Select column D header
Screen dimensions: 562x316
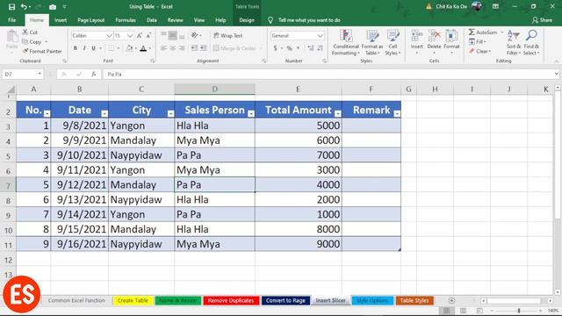click(214, 90)
